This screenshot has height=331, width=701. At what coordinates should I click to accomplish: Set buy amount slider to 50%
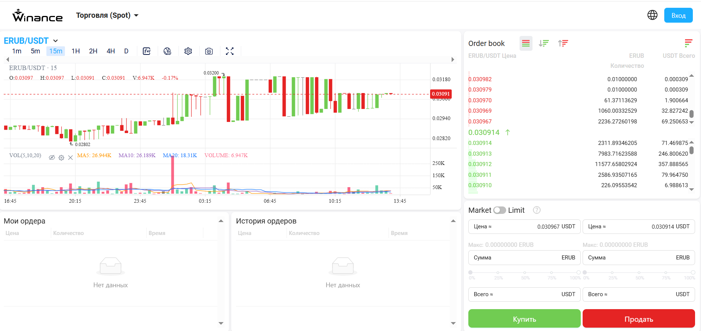[525, 273]
